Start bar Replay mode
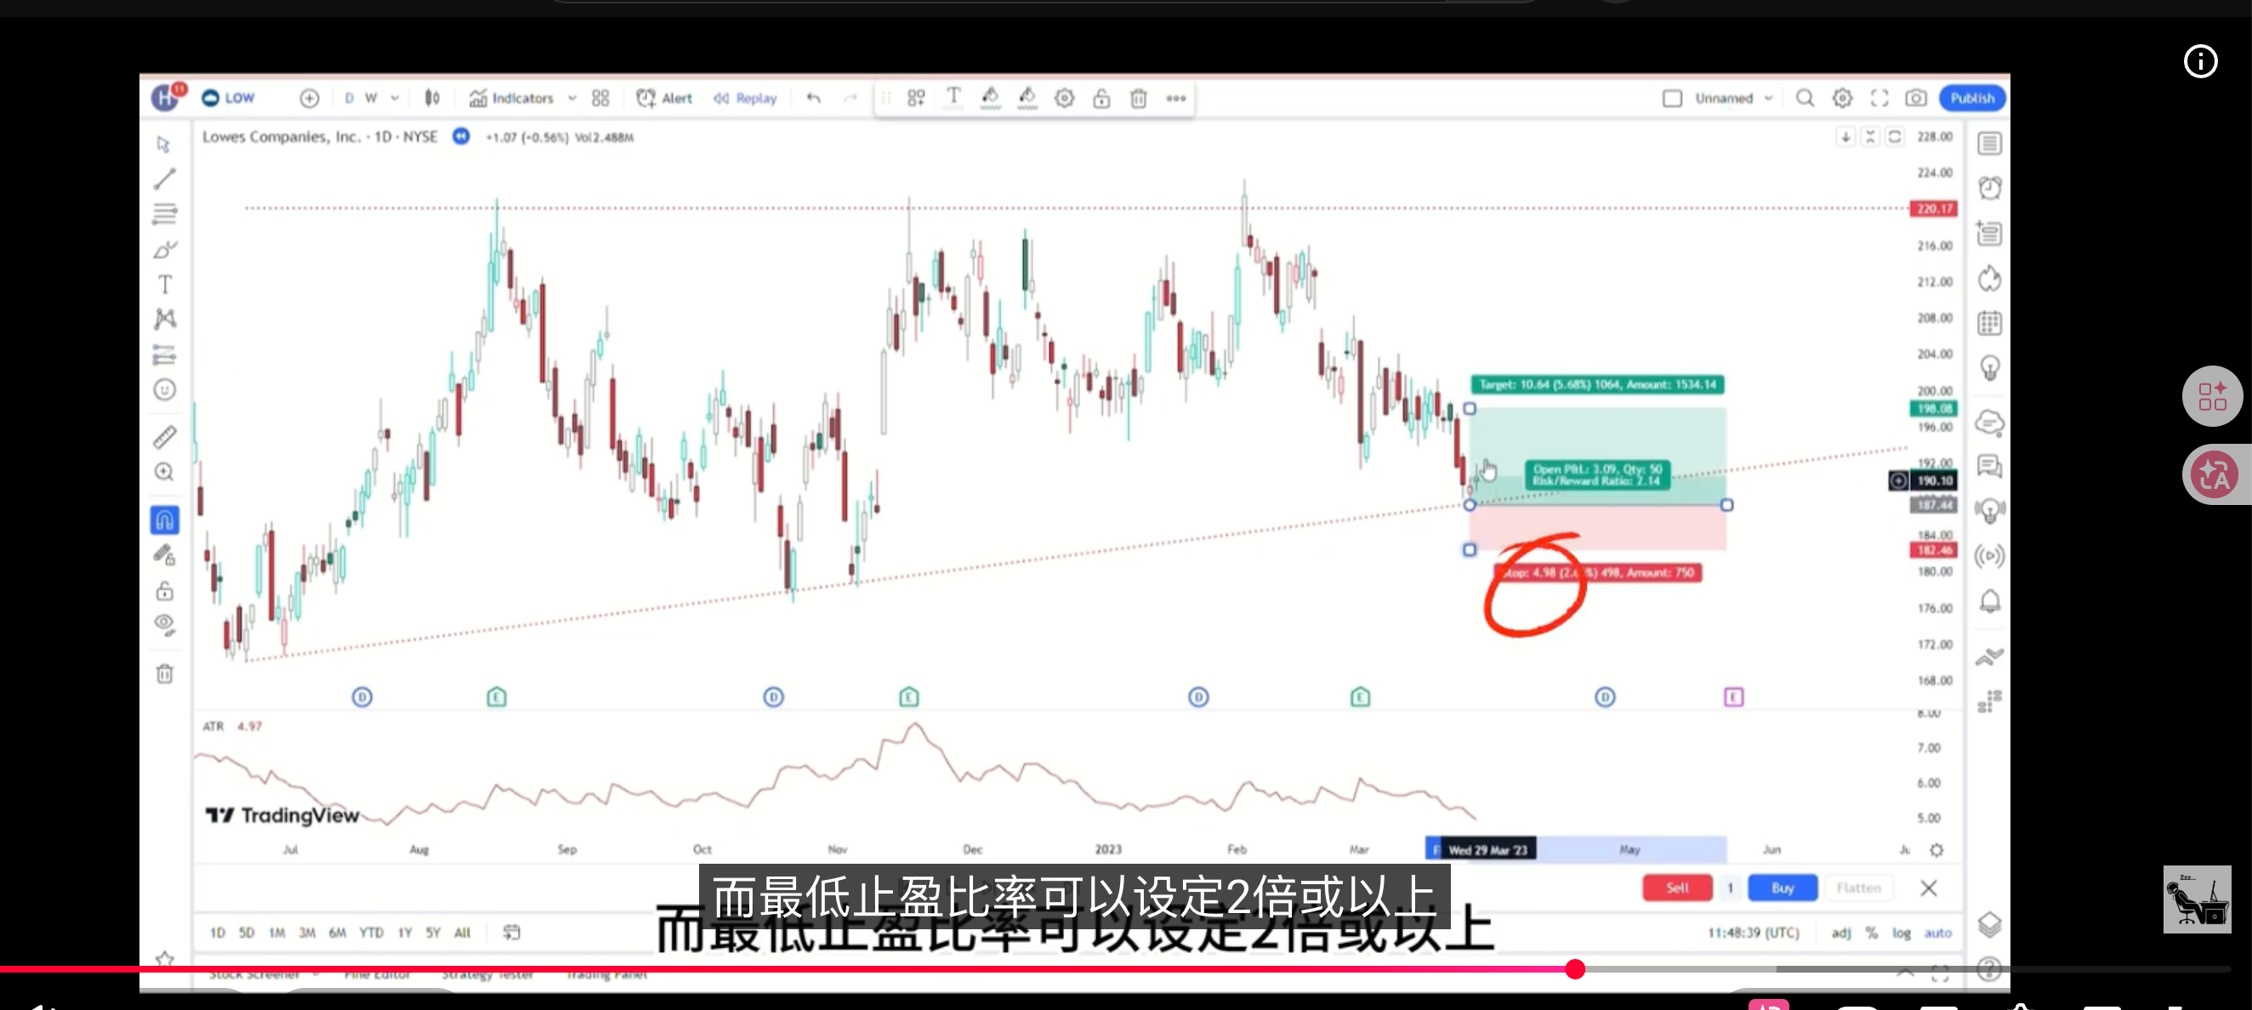Viewport: 2252px width, 1010px height. (745, 99)
